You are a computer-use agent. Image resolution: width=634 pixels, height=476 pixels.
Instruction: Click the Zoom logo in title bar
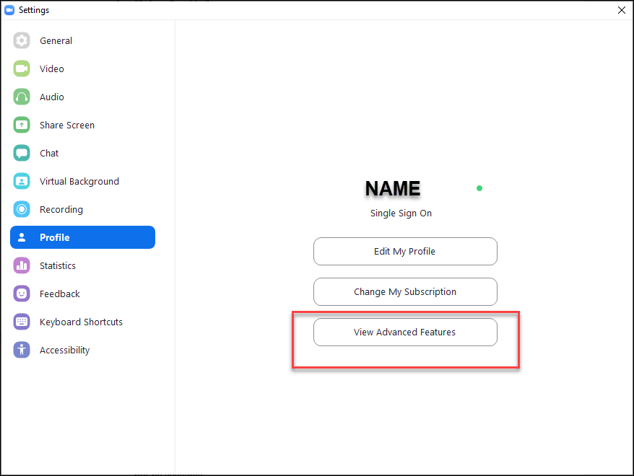pyautogui.click(x=9, y=10)
